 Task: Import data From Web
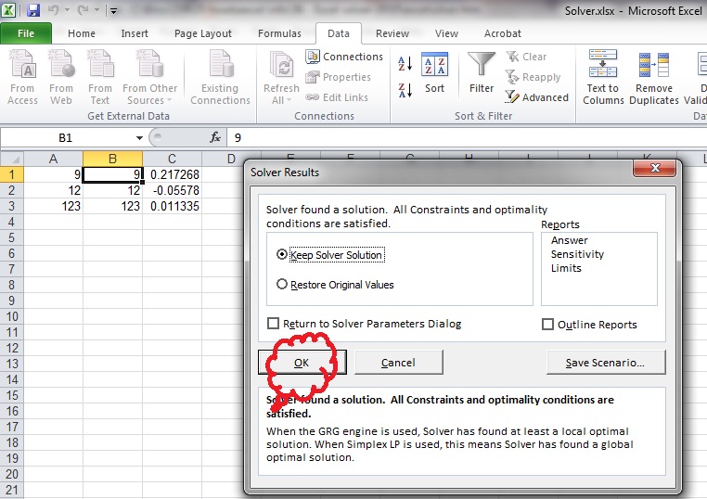pyautogui.click(x=61, y=78)
